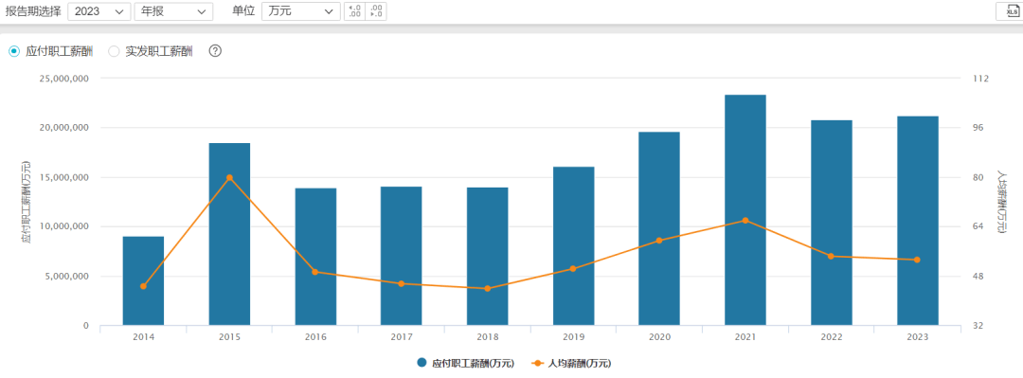Click the 2023 blue bar

click(917, 221)
